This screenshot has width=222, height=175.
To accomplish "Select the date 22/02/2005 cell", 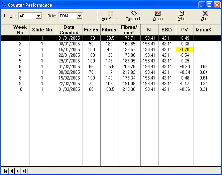I will click(x=69, y=83).
